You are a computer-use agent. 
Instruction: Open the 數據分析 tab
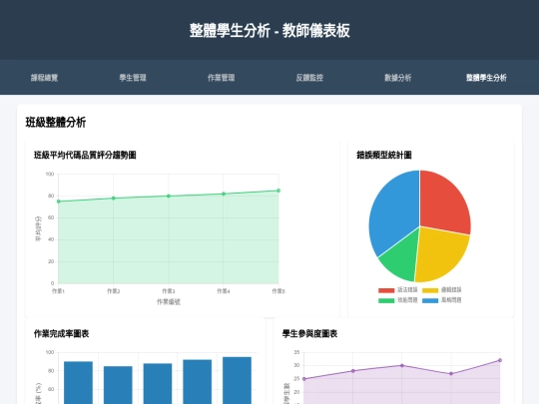397,78
